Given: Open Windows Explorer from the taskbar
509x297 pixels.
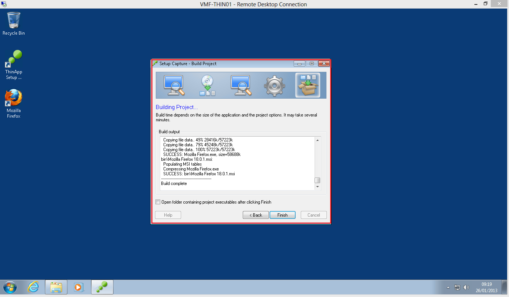Looking at the screenshot, I should pyautogui.click(x=56, y=287).
